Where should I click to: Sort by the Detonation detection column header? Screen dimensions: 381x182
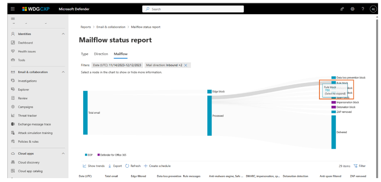pyautogui.click(x=296, y=176)
